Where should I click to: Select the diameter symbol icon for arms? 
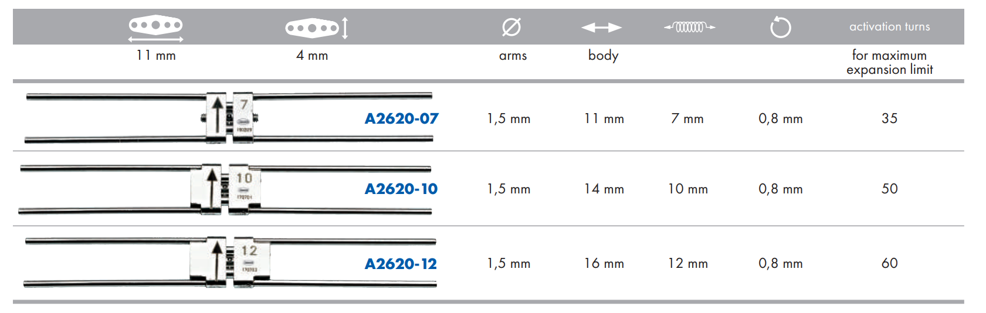coord(511,27)
